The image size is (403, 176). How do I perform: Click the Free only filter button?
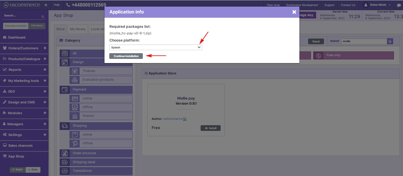pos(354,55)
